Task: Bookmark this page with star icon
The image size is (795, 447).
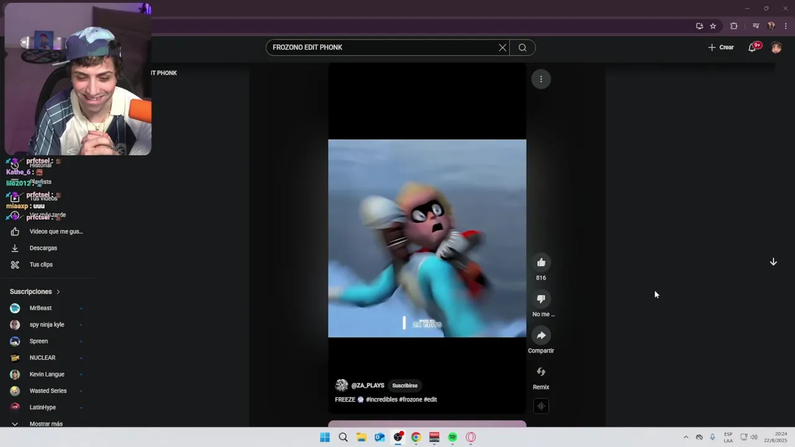Action: (713, 26)
